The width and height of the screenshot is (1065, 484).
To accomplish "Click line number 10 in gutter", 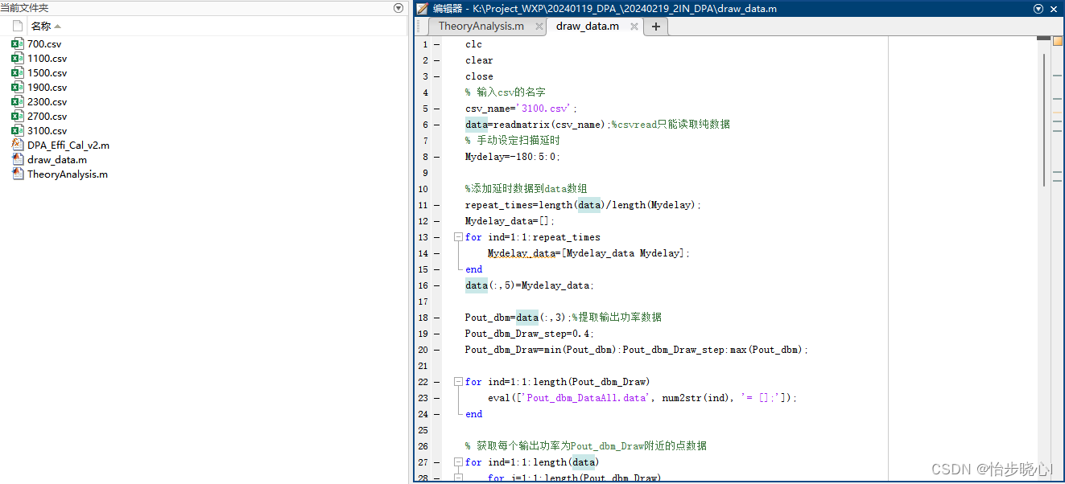I will (x=423, y=189).
